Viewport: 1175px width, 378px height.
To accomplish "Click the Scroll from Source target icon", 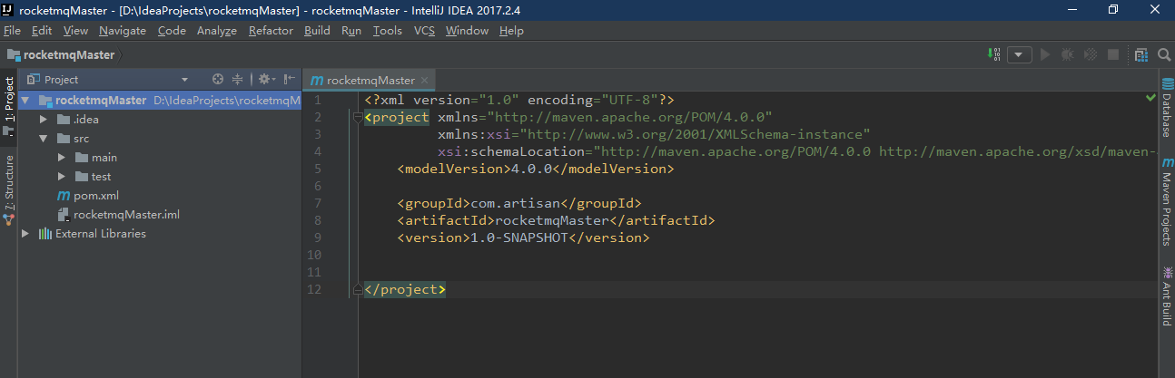I will point(218,79).
